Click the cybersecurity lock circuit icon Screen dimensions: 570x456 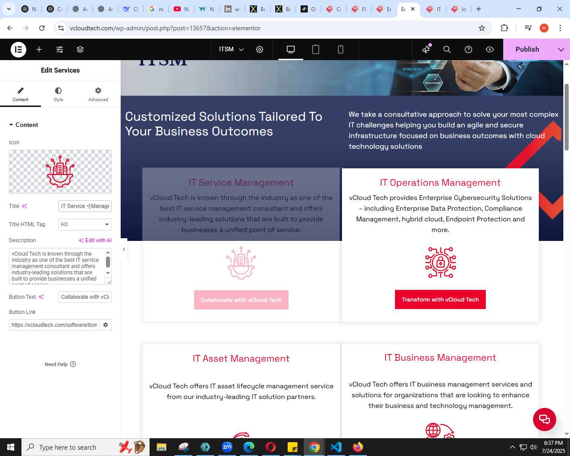[440, 262]
